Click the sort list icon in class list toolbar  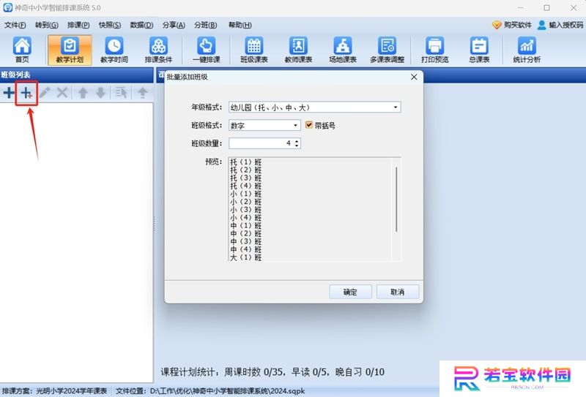[121, 93]
